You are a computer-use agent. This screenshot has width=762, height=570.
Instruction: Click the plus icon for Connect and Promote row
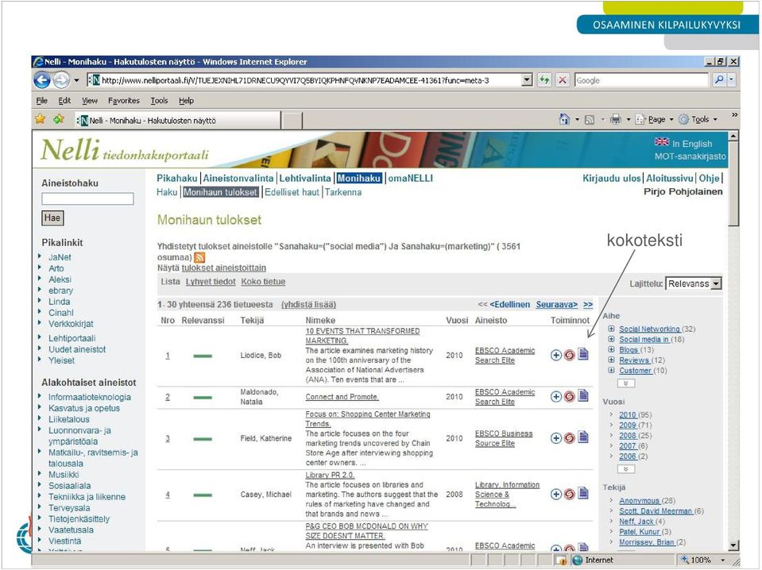tap(556, 397)
